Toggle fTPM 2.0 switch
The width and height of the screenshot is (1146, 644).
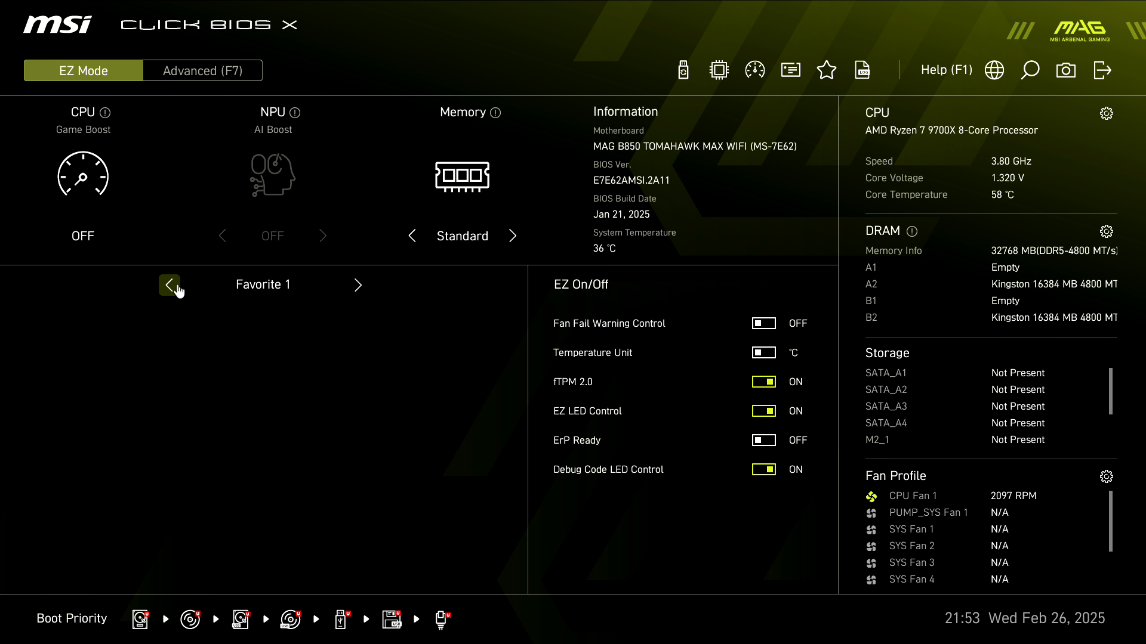click(x=763, y=382)
